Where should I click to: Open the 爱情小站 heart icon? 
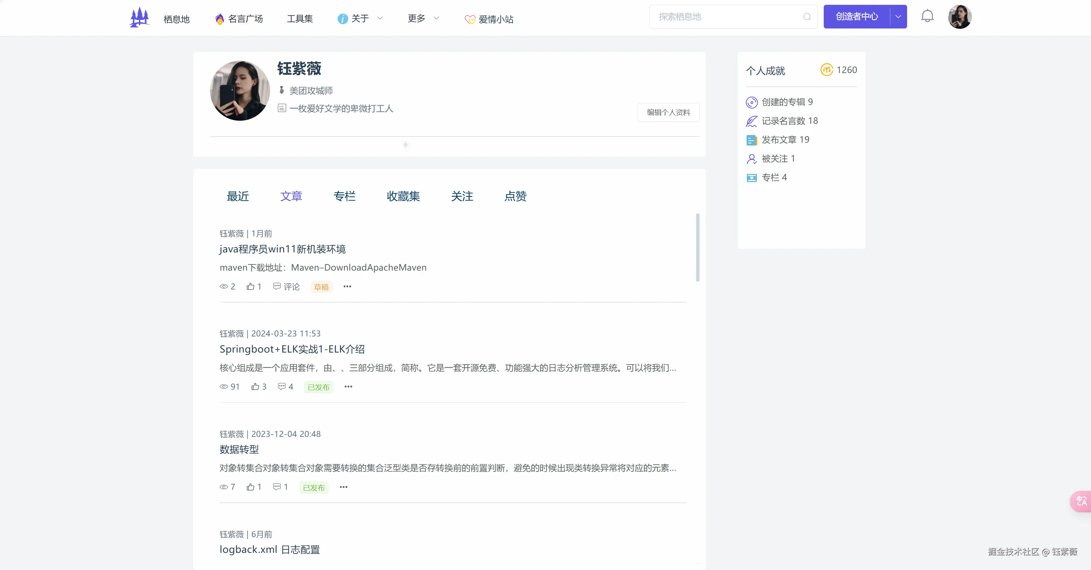tap(470, 19)
